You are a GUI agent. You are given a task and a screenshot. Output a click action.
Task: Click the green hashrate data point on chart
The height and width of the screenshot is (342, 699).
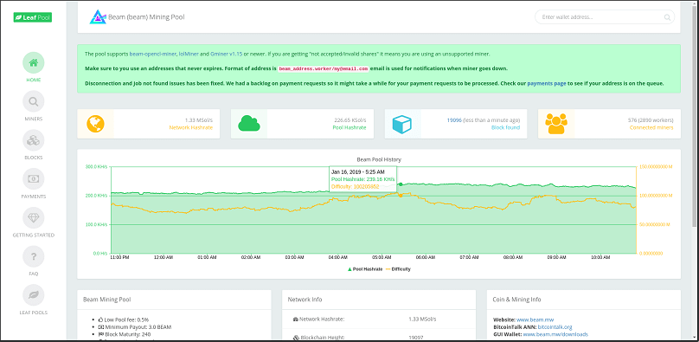[x=401, y=184]
